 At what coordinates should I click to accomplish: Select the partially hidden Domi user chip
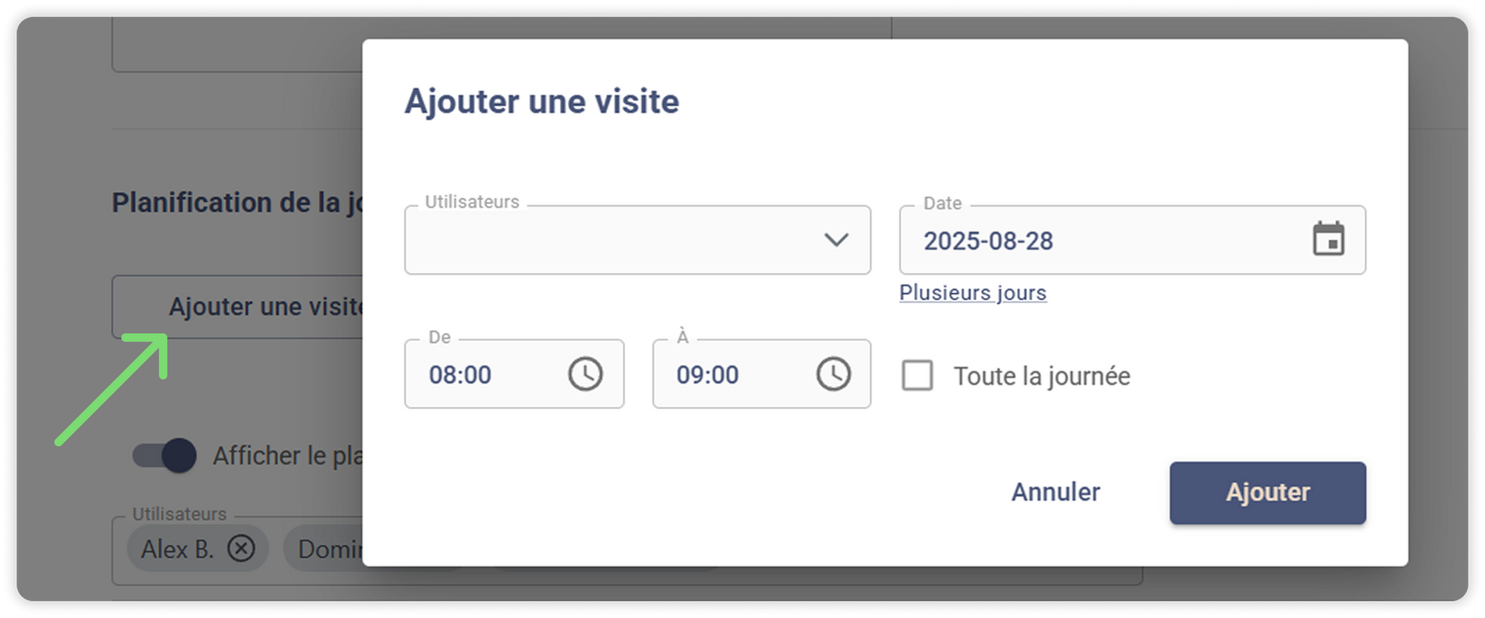[329, 549]
